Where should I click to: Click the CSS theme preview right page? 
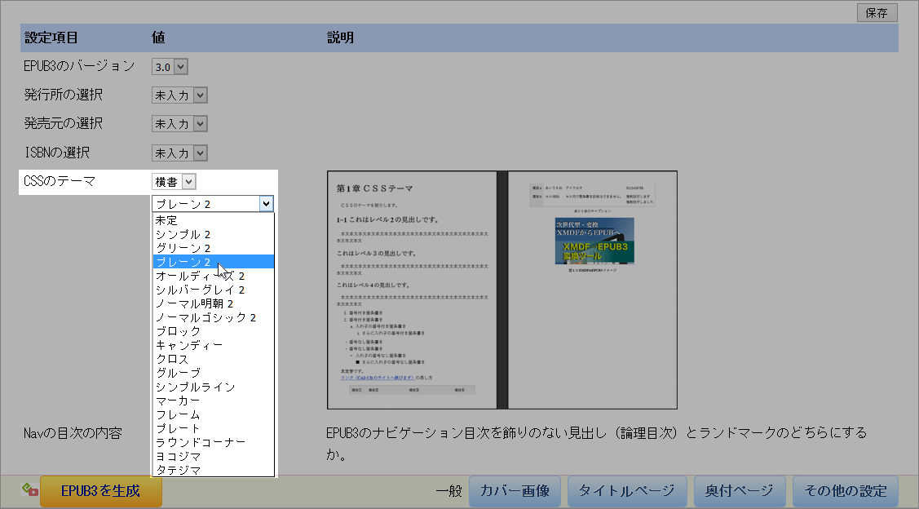[x=592, y=290]
